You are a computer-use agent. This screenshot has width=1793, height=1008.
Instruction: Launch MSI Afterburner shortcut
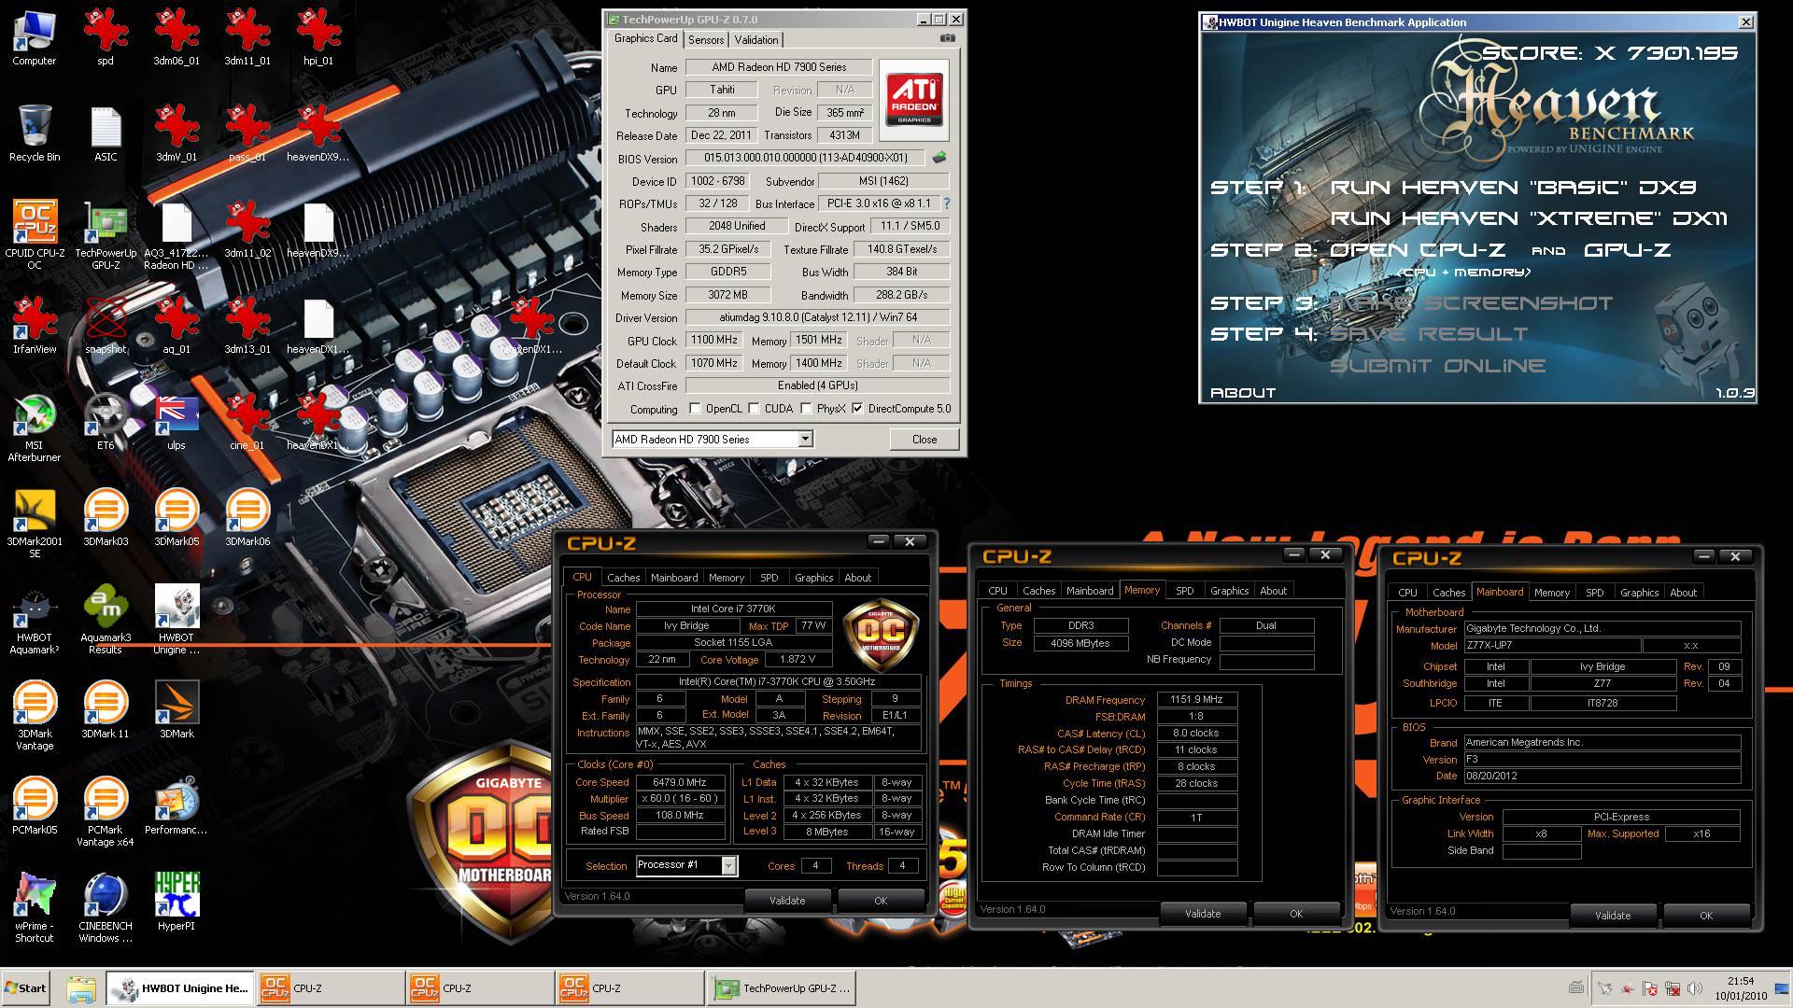pyautogui.click(x=34, y=427)
